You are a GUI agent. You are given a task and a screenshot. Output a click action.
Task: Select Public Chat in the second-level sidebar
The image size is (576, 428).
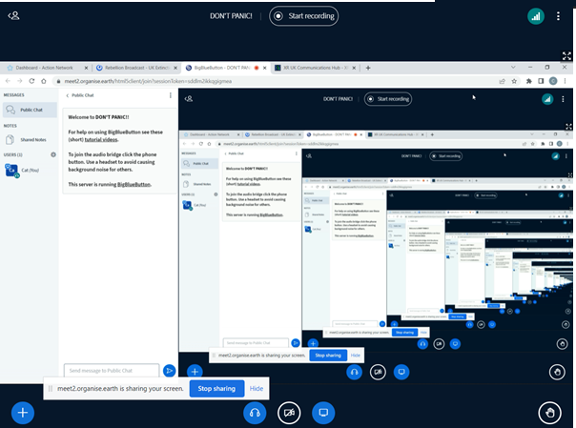click(x=200, y=163)
